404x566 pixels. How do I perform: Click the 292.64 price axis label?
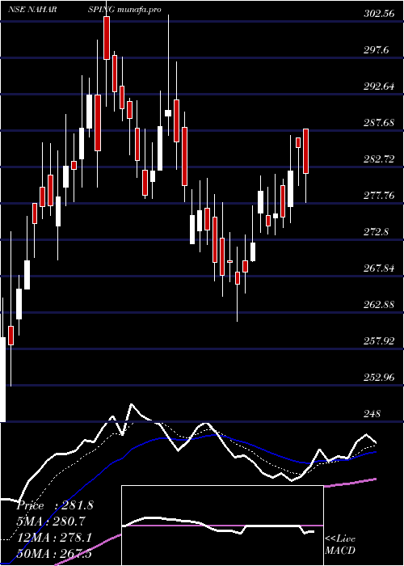pyautogui.click(x=379, y=87)
